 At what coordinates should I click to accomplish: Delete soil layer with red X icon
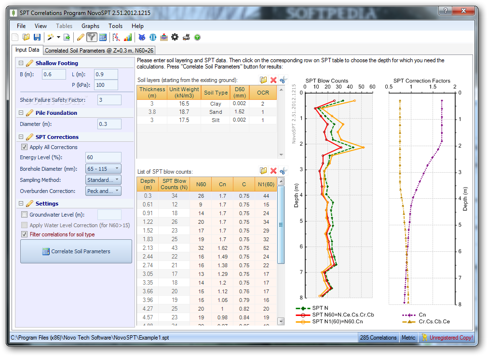273,80
